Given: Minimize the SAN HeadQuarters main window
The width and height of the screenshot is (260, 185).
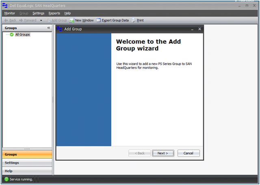Looking at the screenshot, I should tap(239, 6).
